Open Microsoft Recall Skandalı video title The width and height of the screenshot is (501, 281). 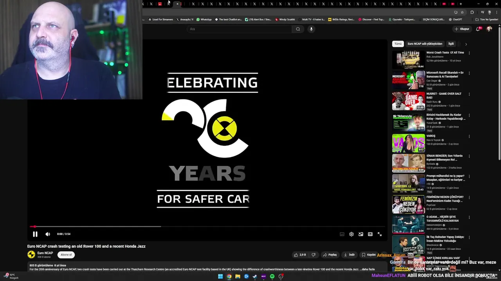(445, 75)
